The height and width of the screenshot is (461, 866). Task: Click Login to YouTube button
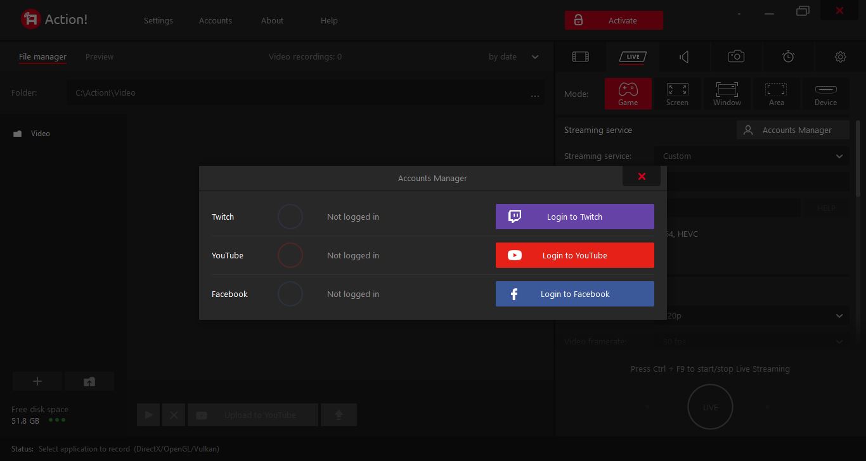coord(574,255)
